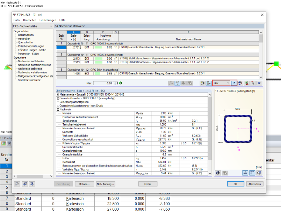Click the eye view mode icon
Screen dimensions: 281x211
[x=259, y=83]
